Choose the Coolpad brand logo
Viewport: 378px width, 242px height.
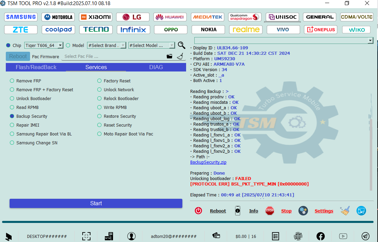point(58,30)
